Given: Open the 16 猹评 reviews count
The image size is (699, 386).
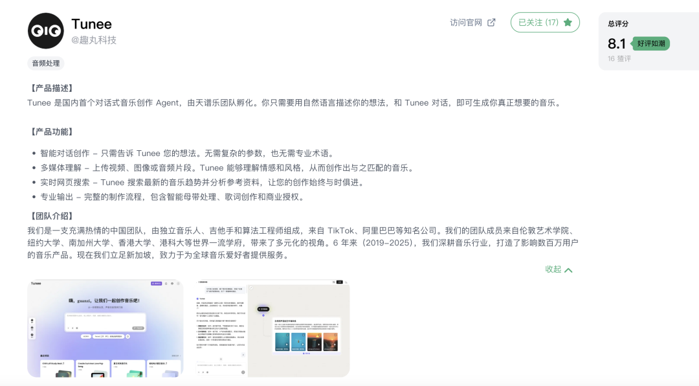Looking at the screenshot, I should coord(619,59).
